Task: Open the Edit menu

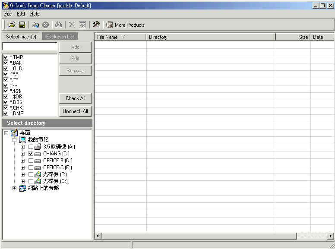Action: point(21,14)
